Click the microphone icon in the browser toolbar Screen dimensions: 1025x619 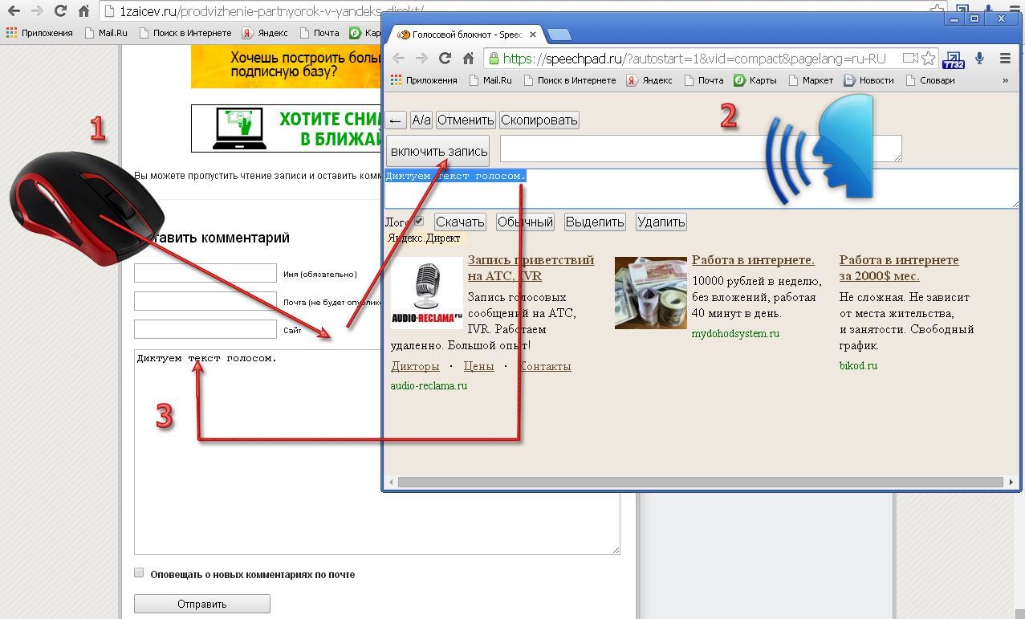click(979, 59)
